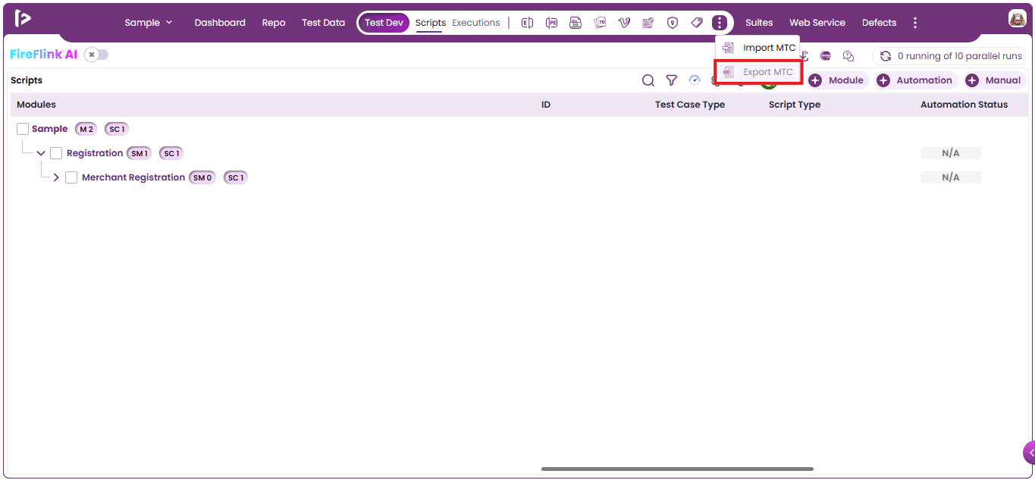This screenshot has height=480, width=1035.
Task: Choose Import MTC from the dropdown
Action: (x=757, y=48)
